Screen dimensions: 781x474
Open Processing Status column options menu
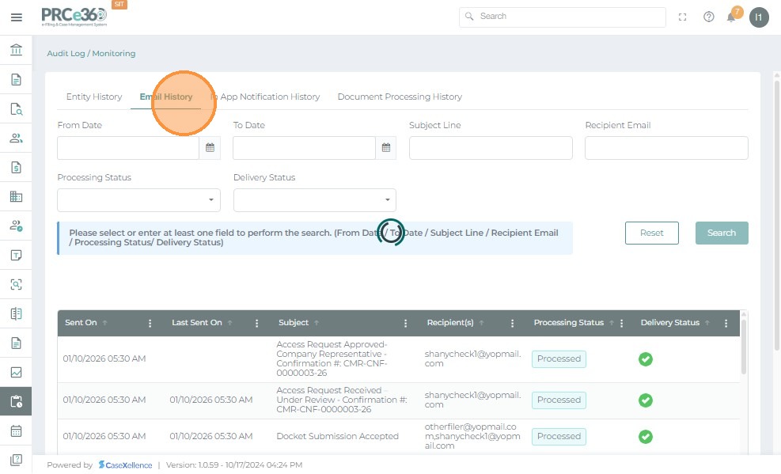(622, 323)
